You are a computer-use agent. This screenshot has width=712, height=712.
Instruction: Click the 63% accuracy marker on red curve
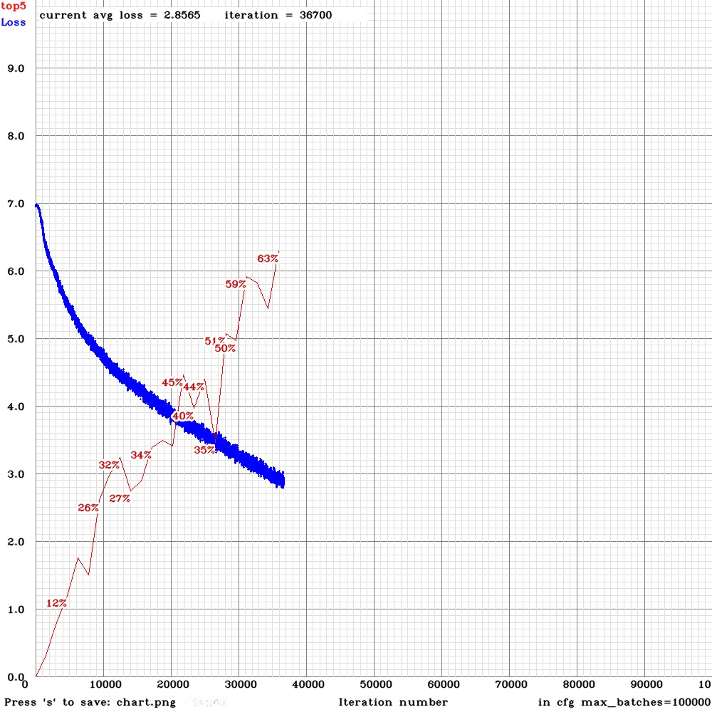coord(267,258)
